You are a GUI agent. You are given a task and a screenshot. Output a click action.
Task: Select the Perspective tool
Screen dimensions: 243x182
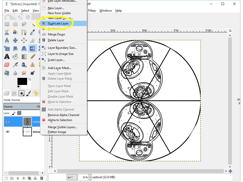24,49
